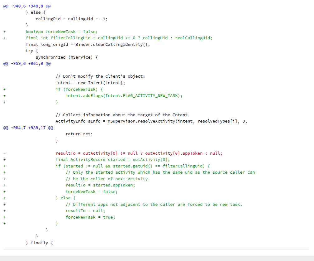Viewport: 314px width, 261px height.
Task: Click the plus marker beside "boolean forceNewTask = false;"
Action: tap(5, 31)
